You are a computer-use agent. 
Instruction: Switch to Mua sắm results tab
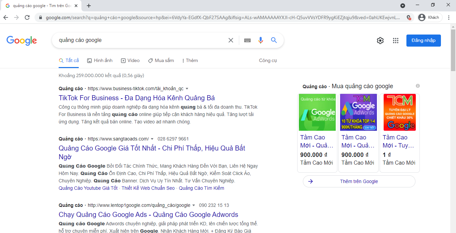coord(161,60)
